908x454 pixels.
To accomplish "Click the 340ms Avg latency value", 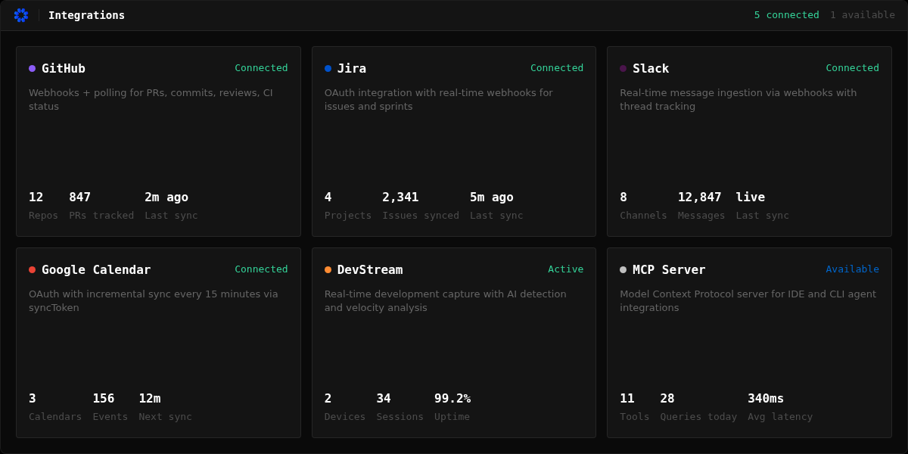I will [766, 398].
